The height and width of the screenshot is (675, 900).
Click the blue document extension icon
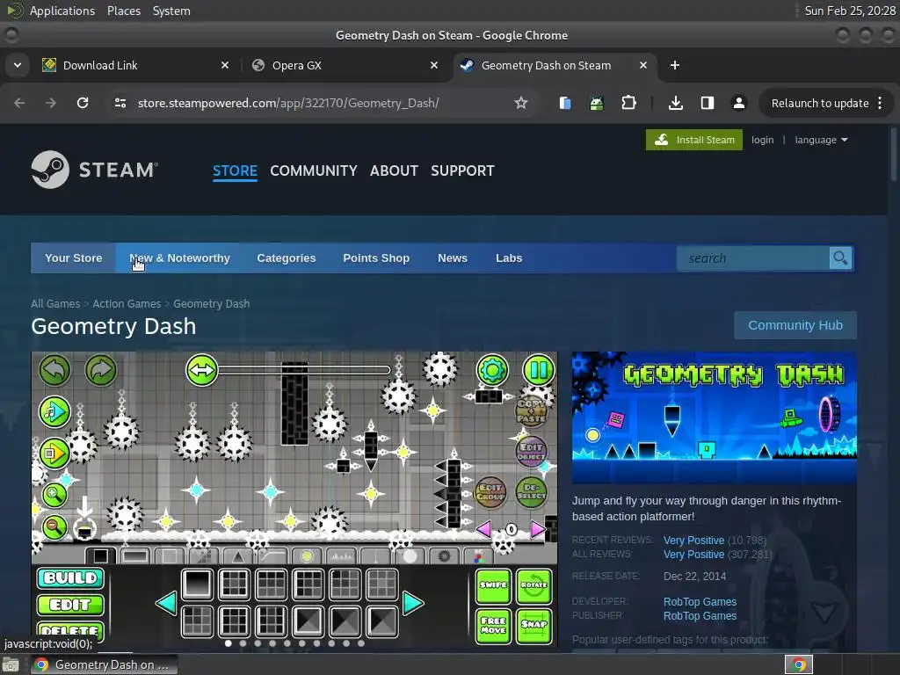click(x=565, y=104)
